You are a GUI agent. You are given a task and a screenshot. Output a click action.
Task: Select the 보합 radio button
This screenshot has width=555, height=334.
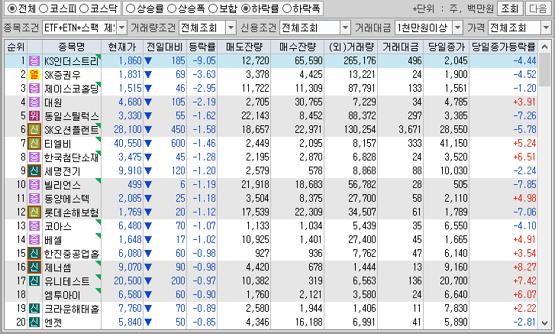pyautogui.click(x=213, y=8)
